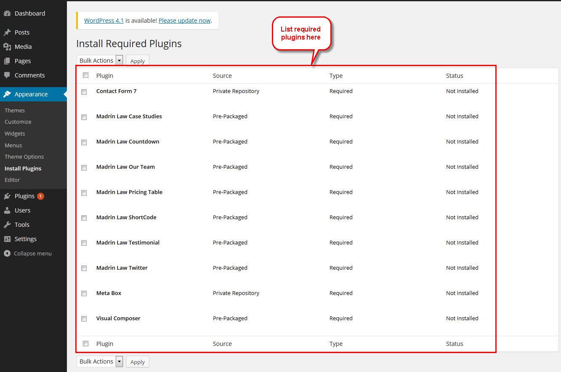Click the Users person icon
Screen dimensions: 561x372
click(7, 210)
